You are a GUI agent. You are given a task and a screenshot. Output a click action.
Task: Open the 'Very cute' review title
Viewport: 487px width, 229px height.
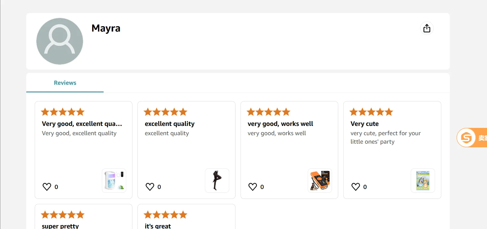pos(364,124)
